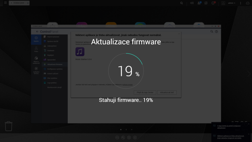Screen dimensions: 252x142
Task: Open utilities wrench icon in bottom bar
Action: (x=123, y=137)
